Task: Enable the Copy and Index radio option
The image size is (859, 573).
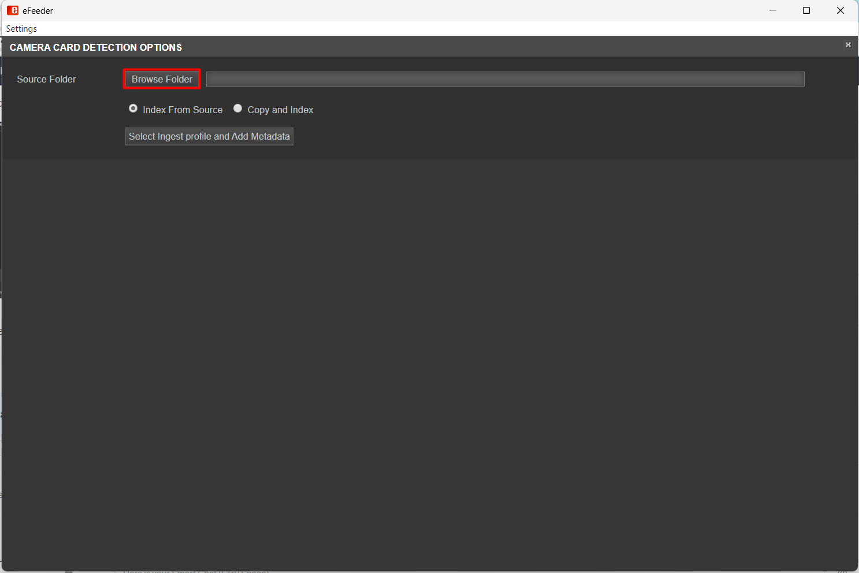Action: pos(237,108)
